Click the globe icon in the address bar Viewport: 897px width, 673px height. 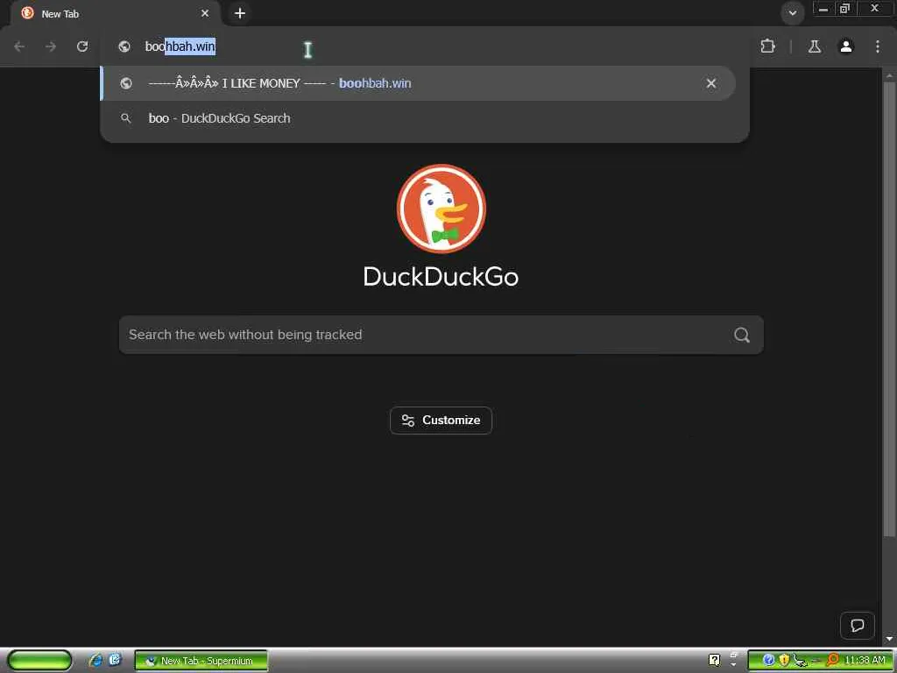(x=124, y=47)
